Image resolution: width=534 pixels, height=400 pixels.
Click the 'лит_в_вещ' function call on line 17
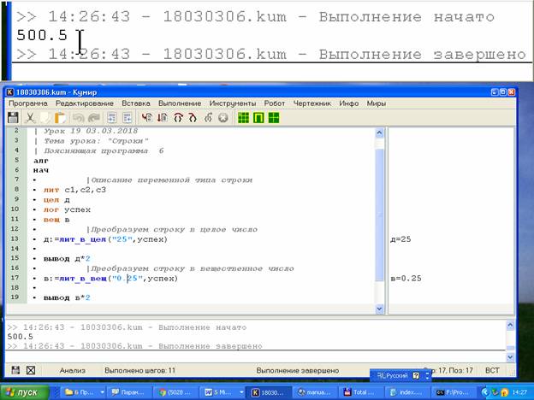83,279
